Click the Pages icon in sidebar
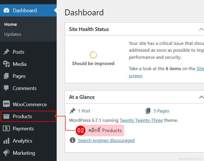Screen dimensions: 204x161 (x=6, y=76)
